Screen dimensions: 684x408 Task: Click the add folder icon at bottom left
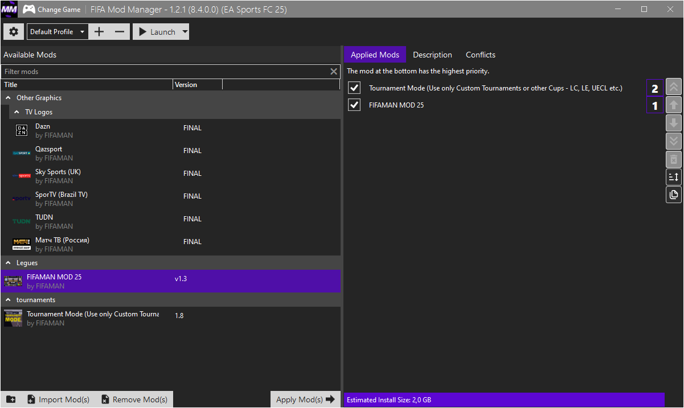[11, 399]
